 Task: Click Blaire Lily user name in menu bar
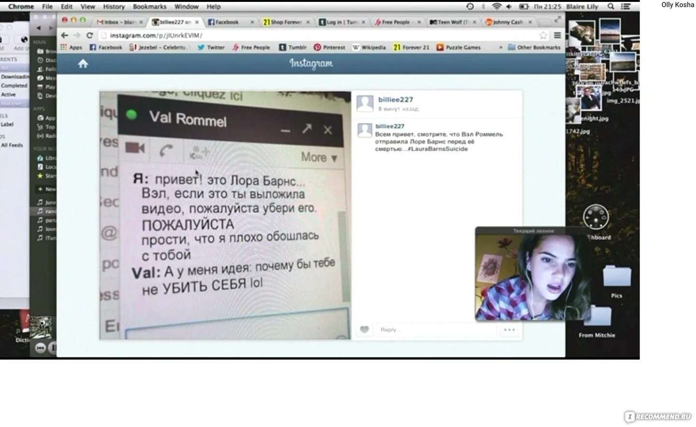582,6
